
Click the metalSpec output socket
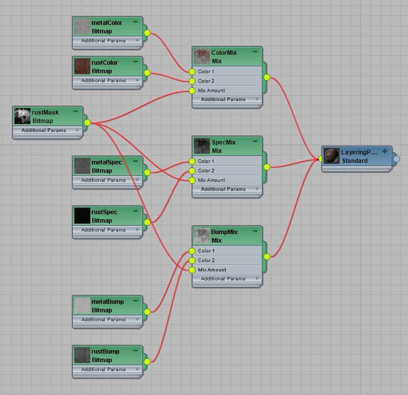tap(147, 172)
